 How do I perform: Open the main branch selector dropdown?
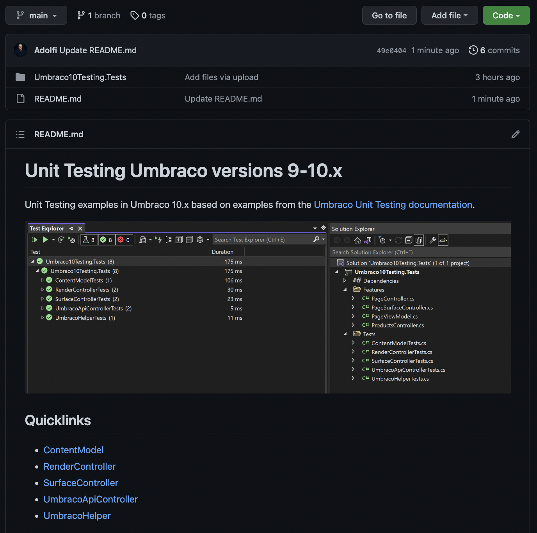click(36, 15)
